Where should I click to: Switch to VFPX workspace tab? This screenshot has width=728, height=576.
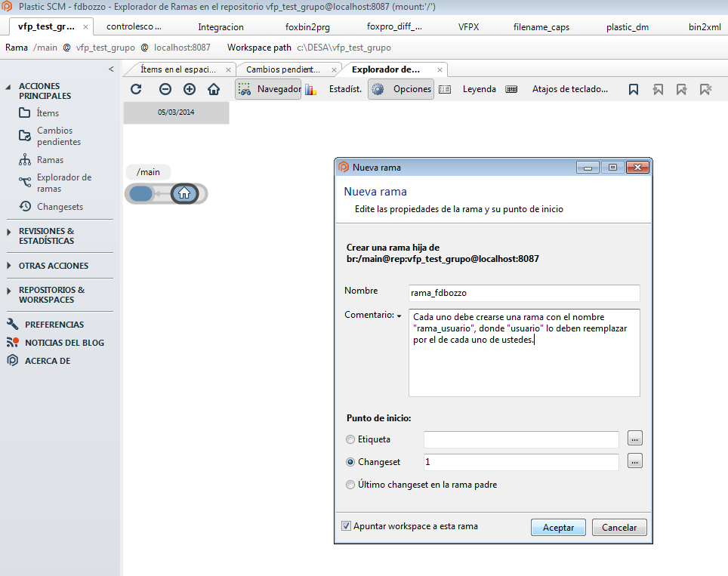pos(468,27)
